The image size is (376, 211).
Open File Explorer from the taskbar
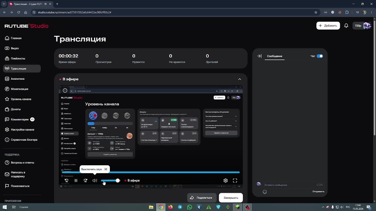tap(151, 207)
